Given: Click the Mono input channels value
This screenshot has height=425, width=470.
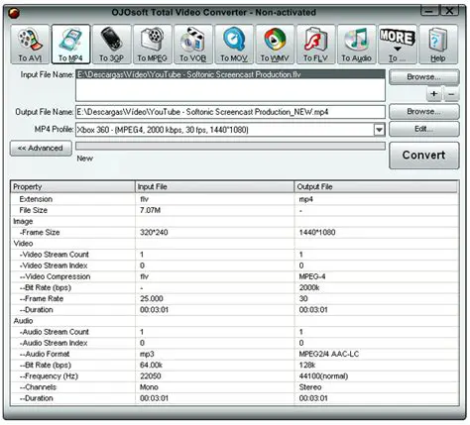Looking at the screenshot, I should 149,387.
